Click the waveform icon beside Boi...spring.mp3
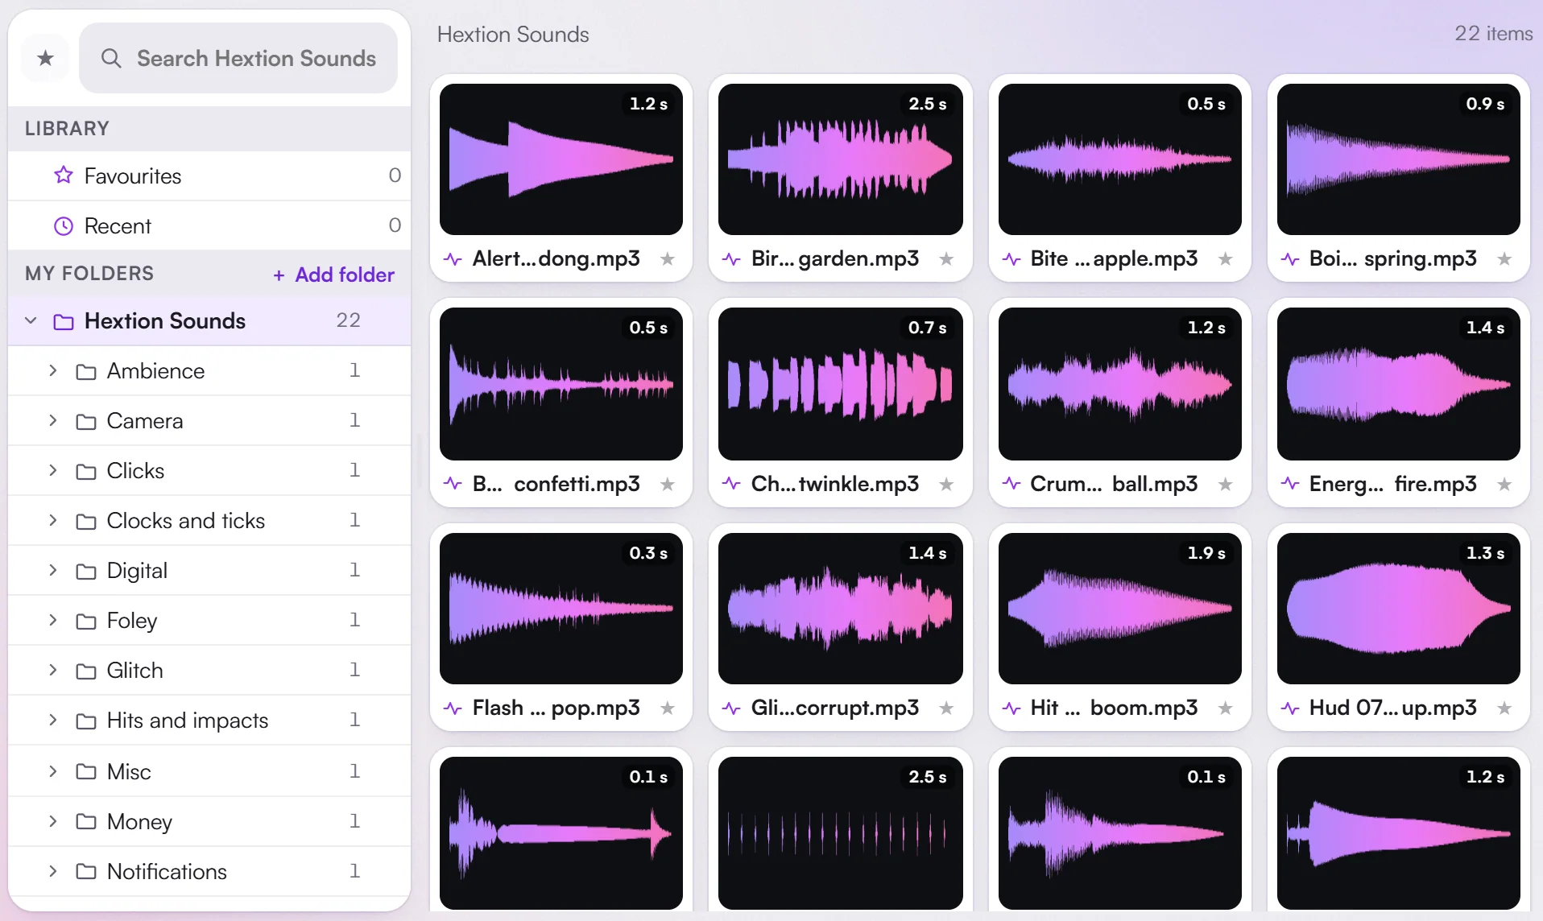 point(1289,259)
